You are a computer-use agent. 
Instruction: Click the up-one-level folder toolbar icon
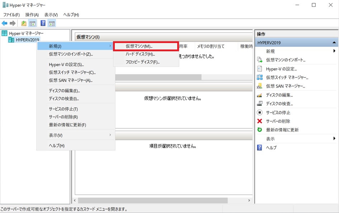tap(24, 23)
